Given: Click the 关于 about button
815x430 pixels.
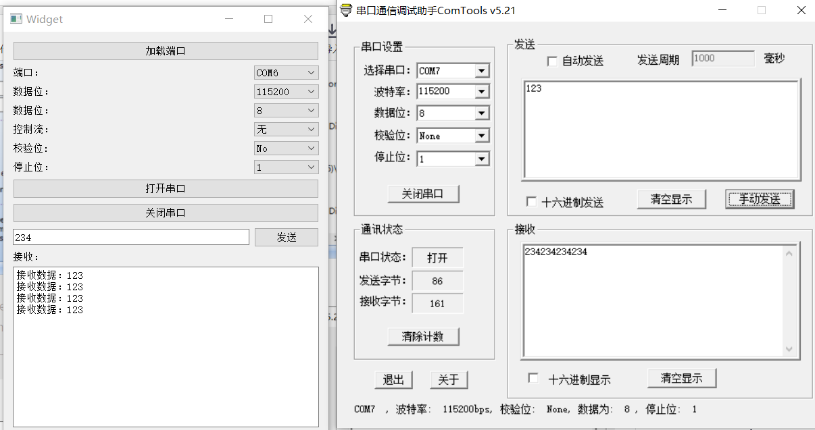Looking at the screenshot, I should (x=449, y=379).
